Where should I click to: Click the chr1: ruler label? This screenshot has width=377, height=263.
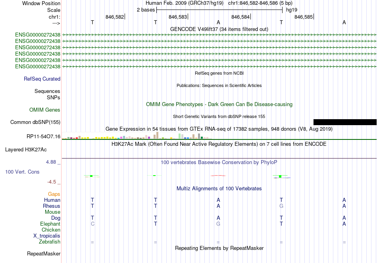[54, 17]
